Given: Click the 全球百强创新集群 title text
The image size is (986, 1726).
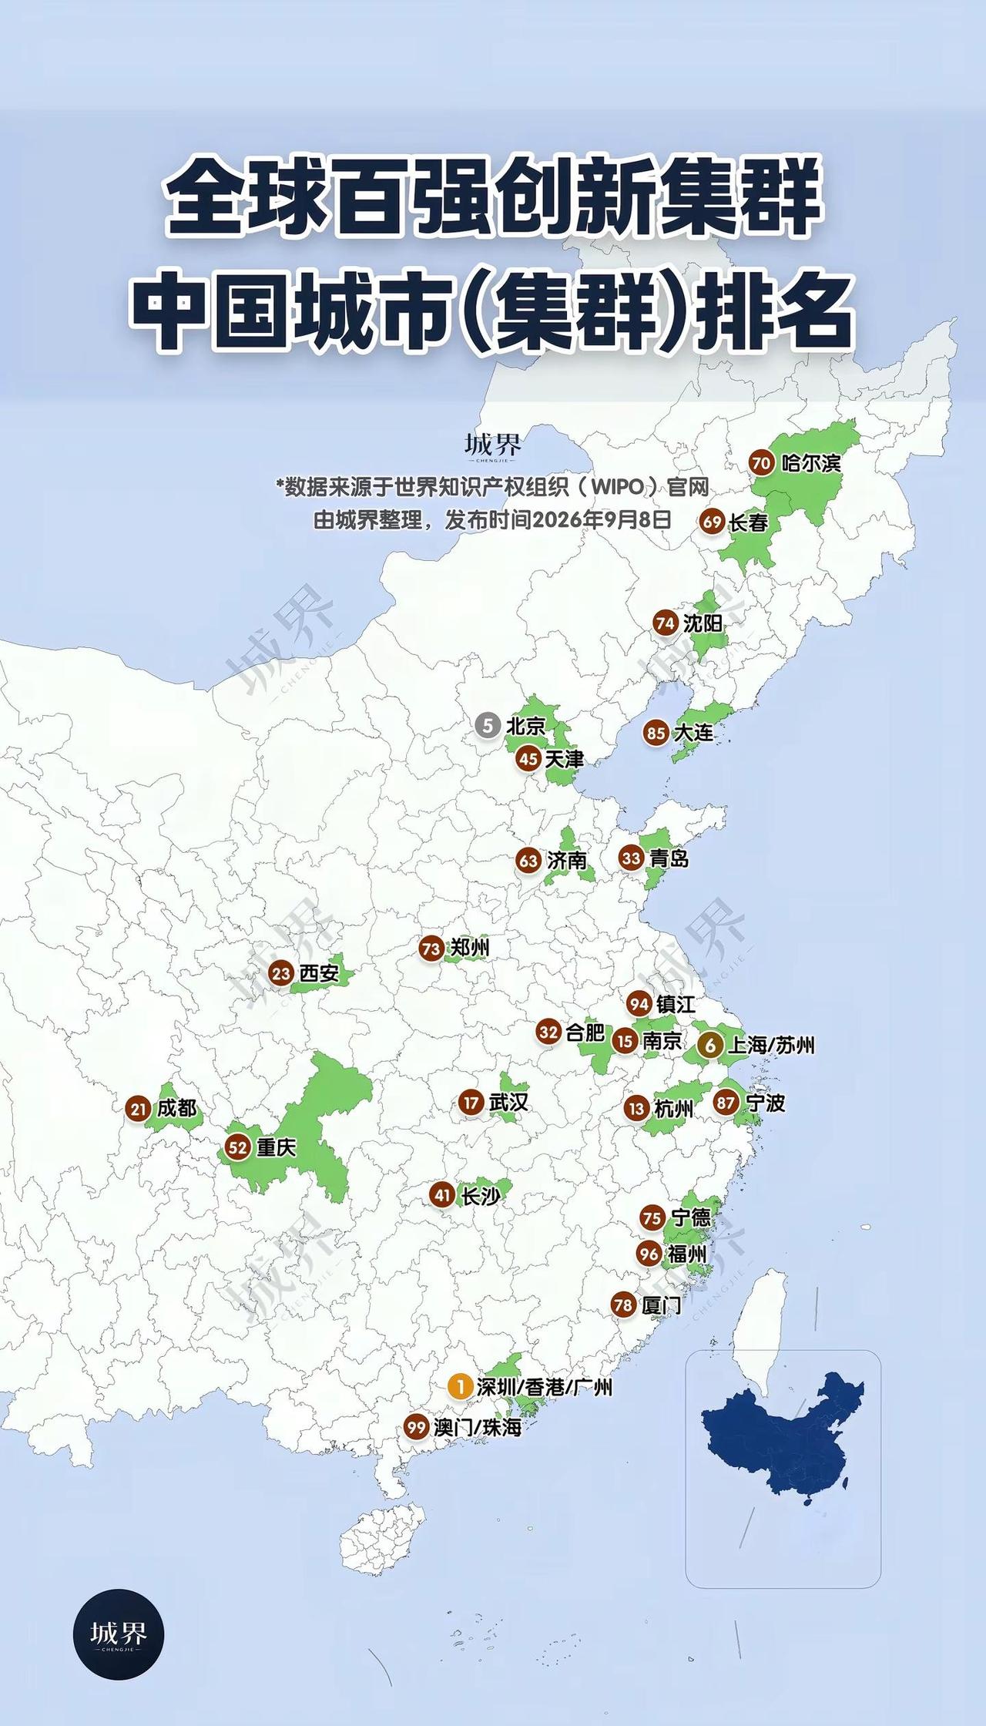Looking at the screenshot, I should coord(493,197).
